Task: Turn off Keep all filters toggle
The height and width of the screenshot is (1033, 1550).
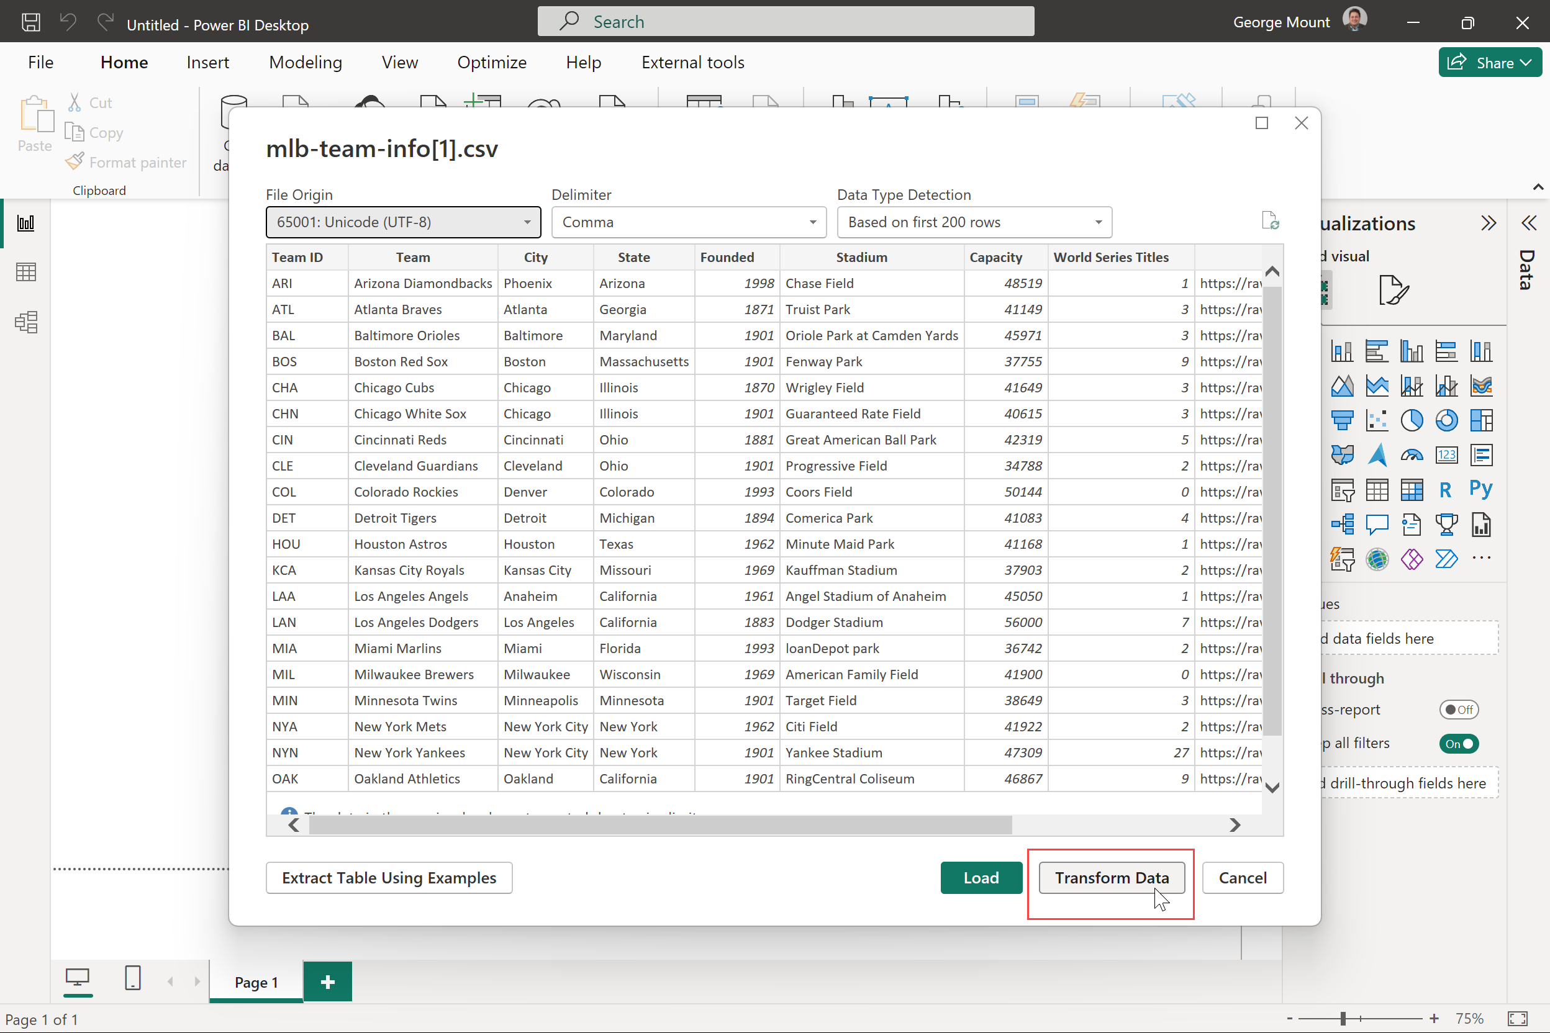Action: (1458, 744)
